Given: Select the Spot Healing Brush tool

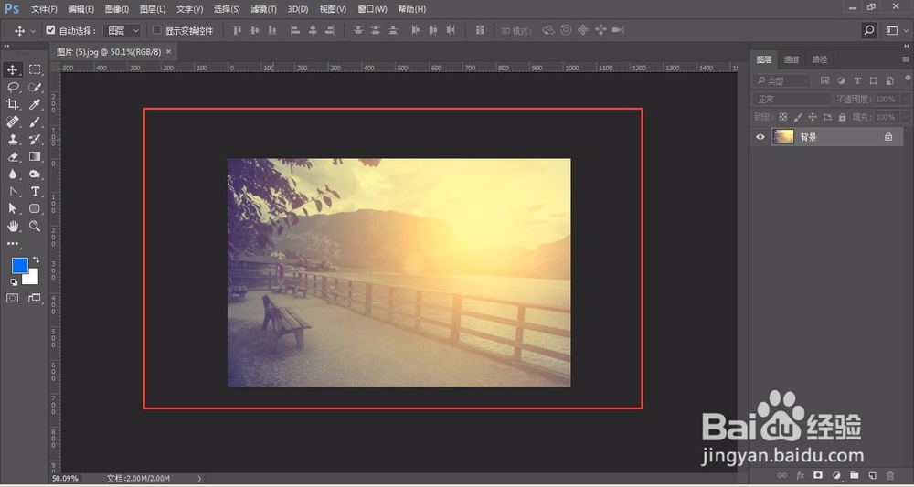Looking at the screenshot, I should pos(12,122).
